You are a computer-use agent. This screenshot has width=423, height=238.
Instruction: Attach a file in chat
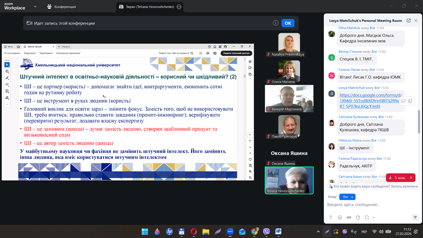coord(358,217)
